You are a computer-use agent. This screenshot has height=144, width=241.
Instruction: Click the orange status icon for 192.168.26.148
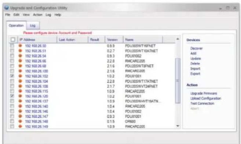tap(20, 121)
